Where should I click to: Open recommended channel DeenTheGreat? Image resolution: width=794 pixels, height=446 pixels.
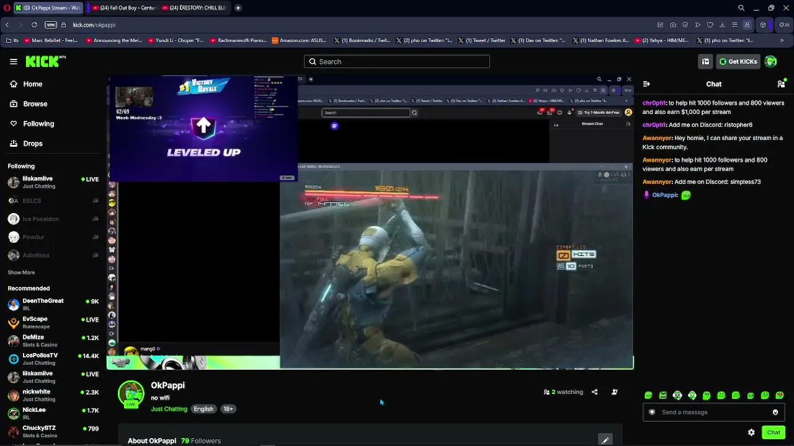(x=53, y=304)
